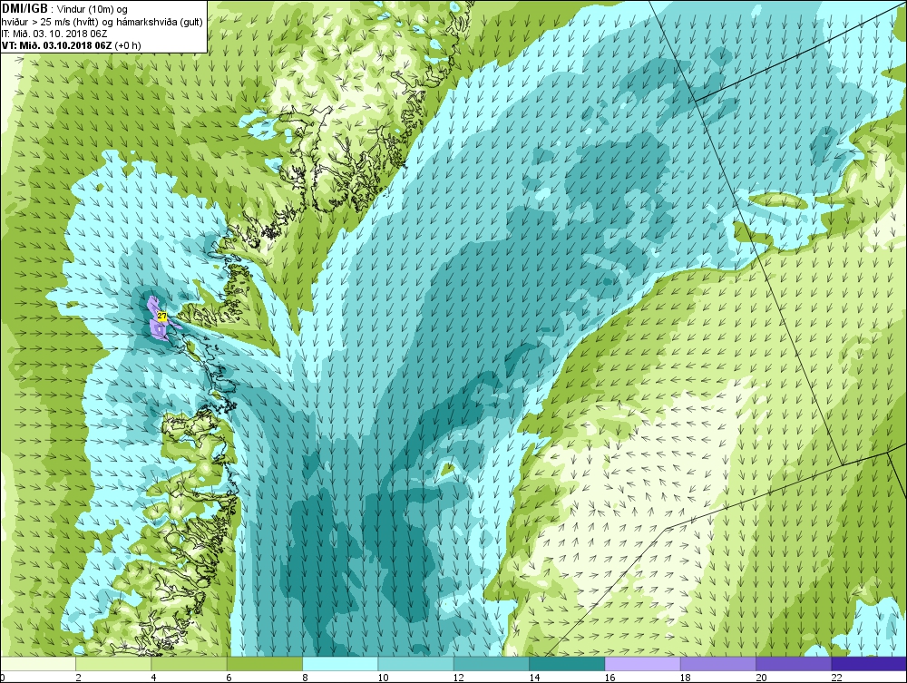Click the legend scale label '12'
Screen dimensions: 907x683
pos(459,678)
